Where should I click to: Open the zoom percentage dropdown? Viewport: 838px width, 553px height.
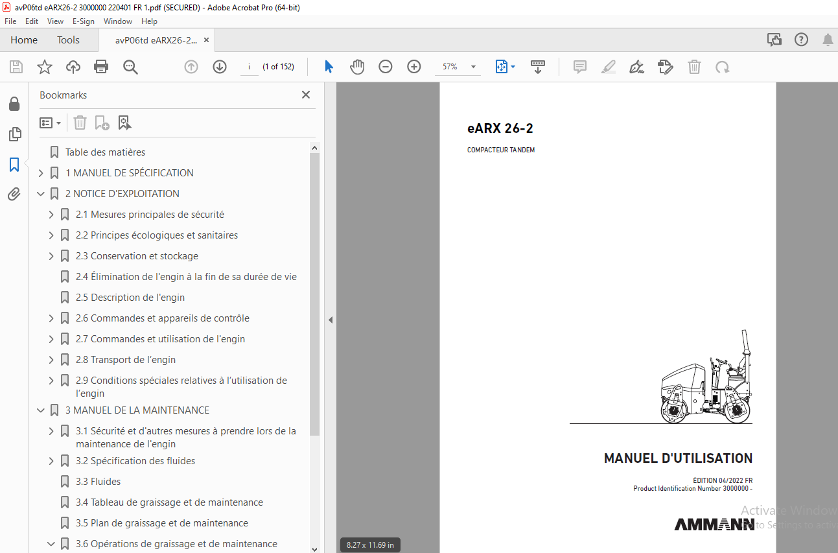coord(474,67)
